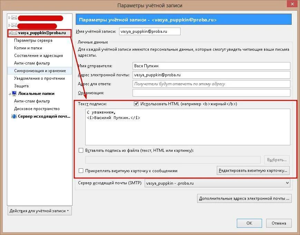The height and width of the screenshot is (235, 300).
Task: Open 'Синхронизация и хранение' settings
Action: pos(40,71)
